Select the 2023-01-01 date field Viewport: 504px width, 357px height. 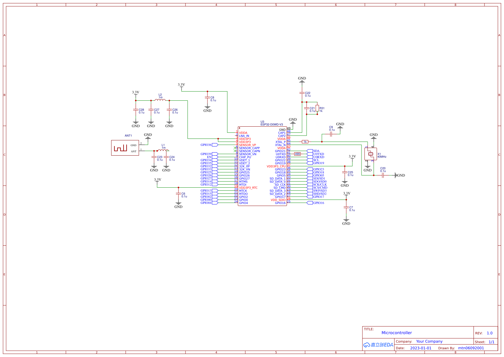click(421, 348)
